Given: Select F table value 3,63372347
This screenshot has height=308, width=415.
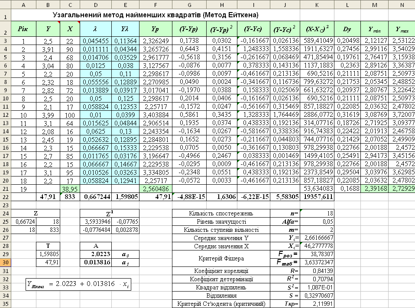Looking at the screenshot, I should point(317,263).
